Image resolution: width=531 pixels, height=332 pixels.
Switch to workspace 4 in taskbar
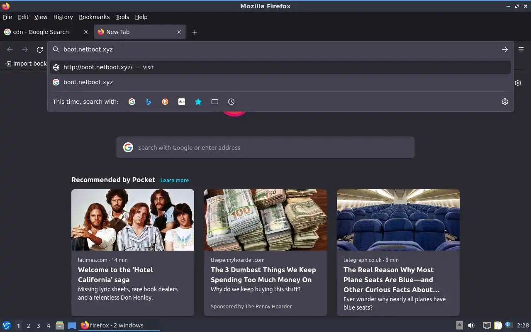click(x=48, y=326)
